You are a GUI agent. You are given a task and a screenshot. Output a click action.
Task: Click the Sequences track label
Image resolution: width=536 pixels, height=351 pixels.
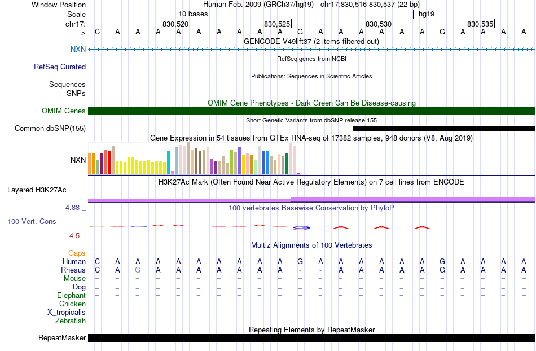pyautogui.click(x=67, y=84)
